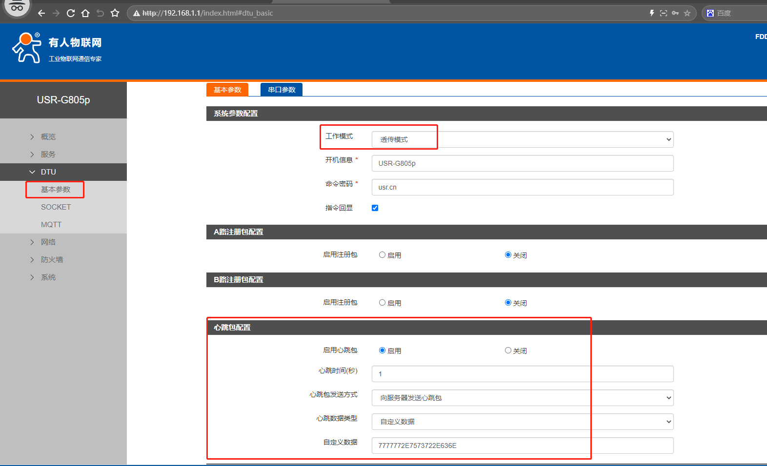Viewport: 767px width, 466px height.
Task: Open the 工作模式 dropdown
Action: click(522, 139)
